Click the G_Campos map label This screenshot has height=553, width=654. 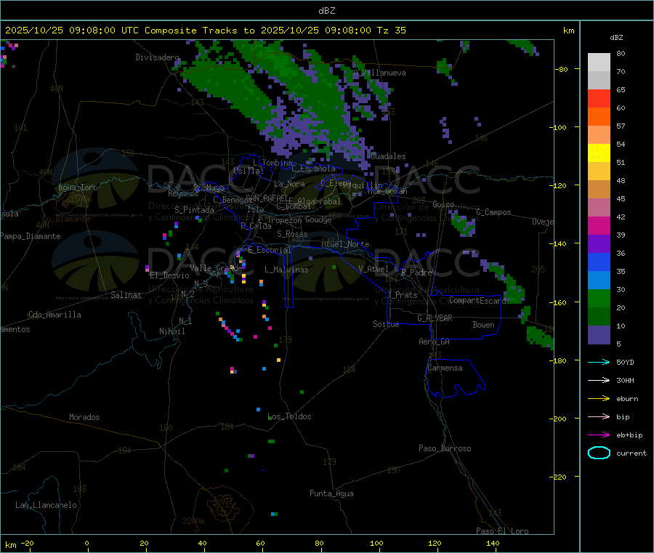tap(494, 212)
